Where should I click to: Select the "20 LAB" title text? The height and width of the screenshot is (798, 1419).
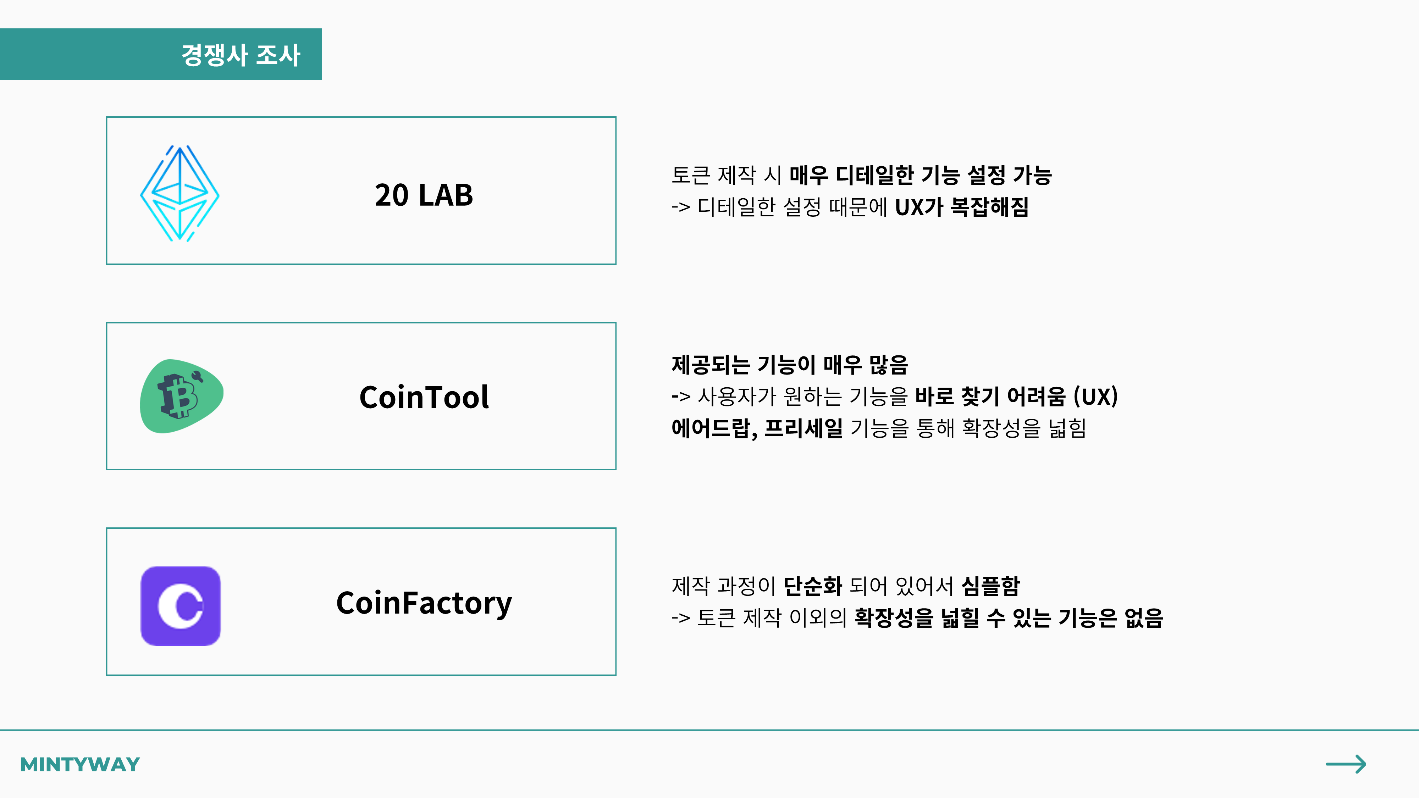(424, 195)
